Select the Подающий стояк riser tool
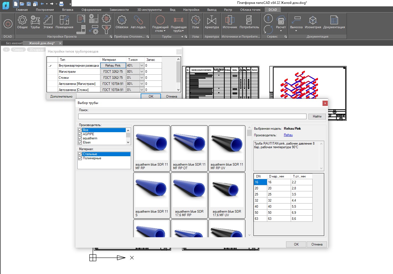 pos(160,24)
